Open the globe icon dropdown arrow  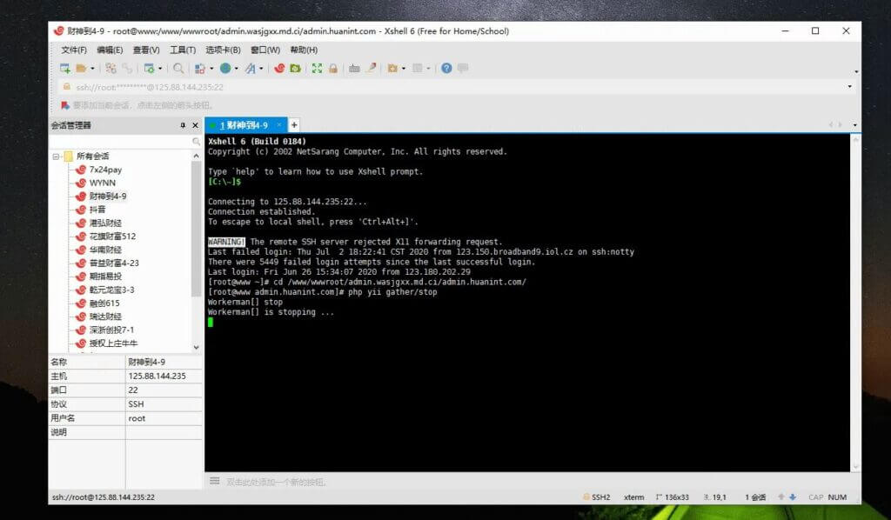pyautogui.click(x=236, y=69)
